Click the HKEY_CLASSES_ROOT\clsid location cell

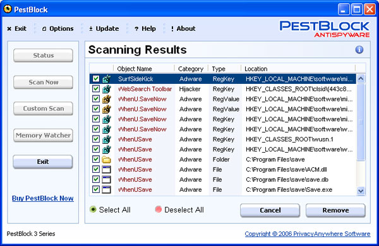pyautogui.click(x=299, y=89)
